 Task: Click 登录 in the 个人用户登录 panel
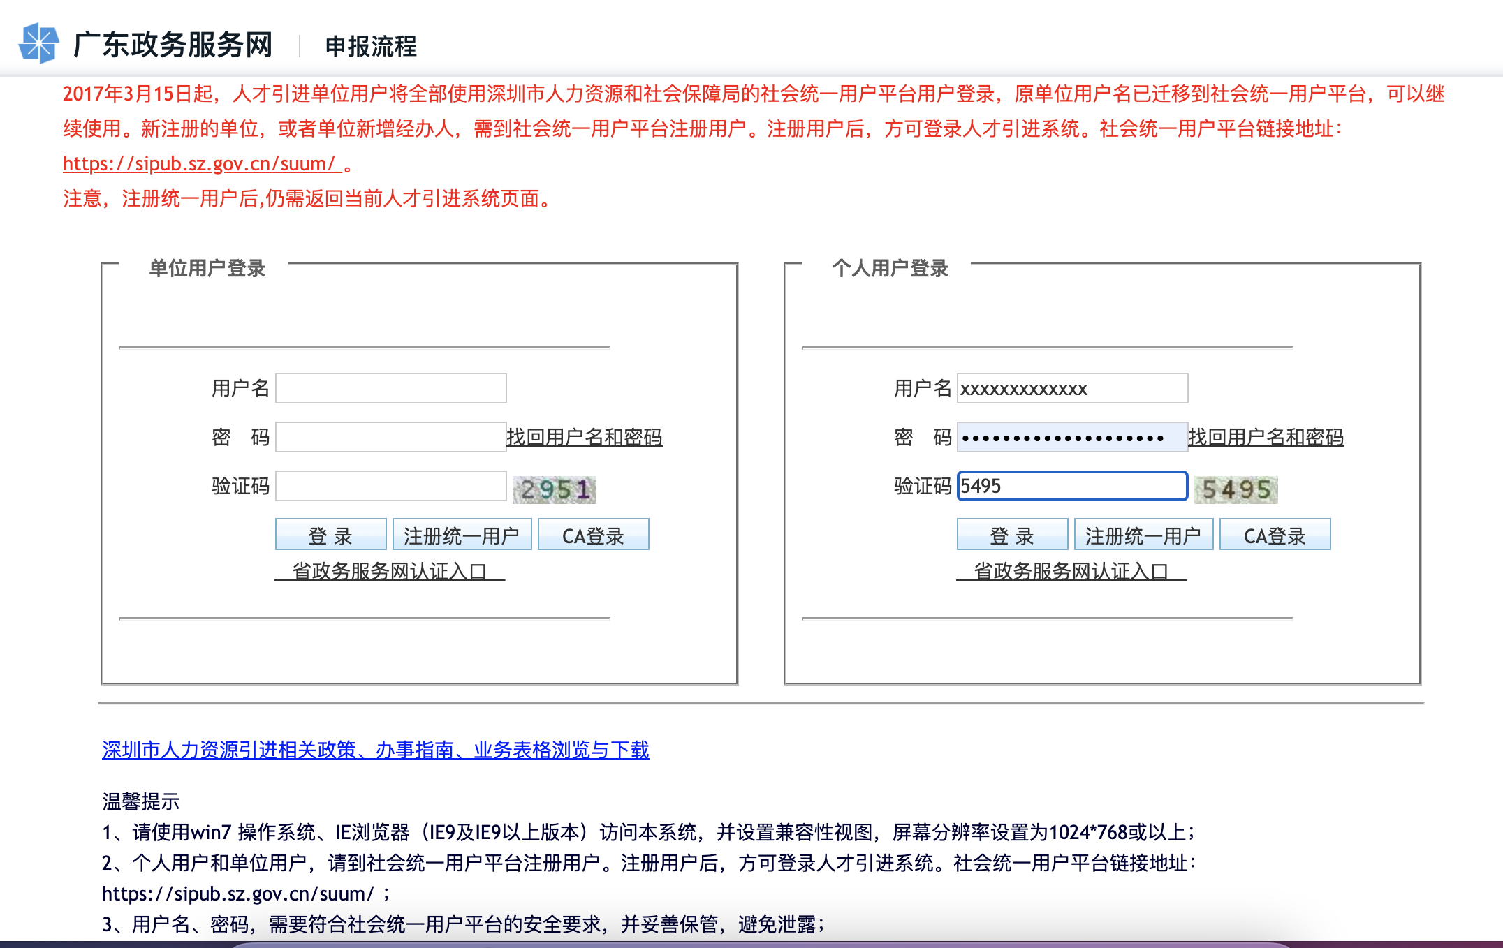tap(1013, 534)
